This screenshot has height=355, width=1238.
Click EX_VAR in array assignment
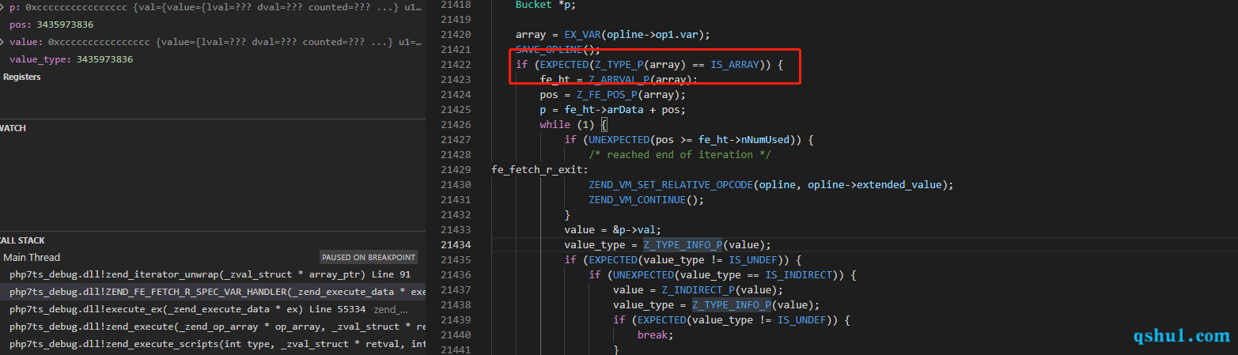tap(583, 35)
